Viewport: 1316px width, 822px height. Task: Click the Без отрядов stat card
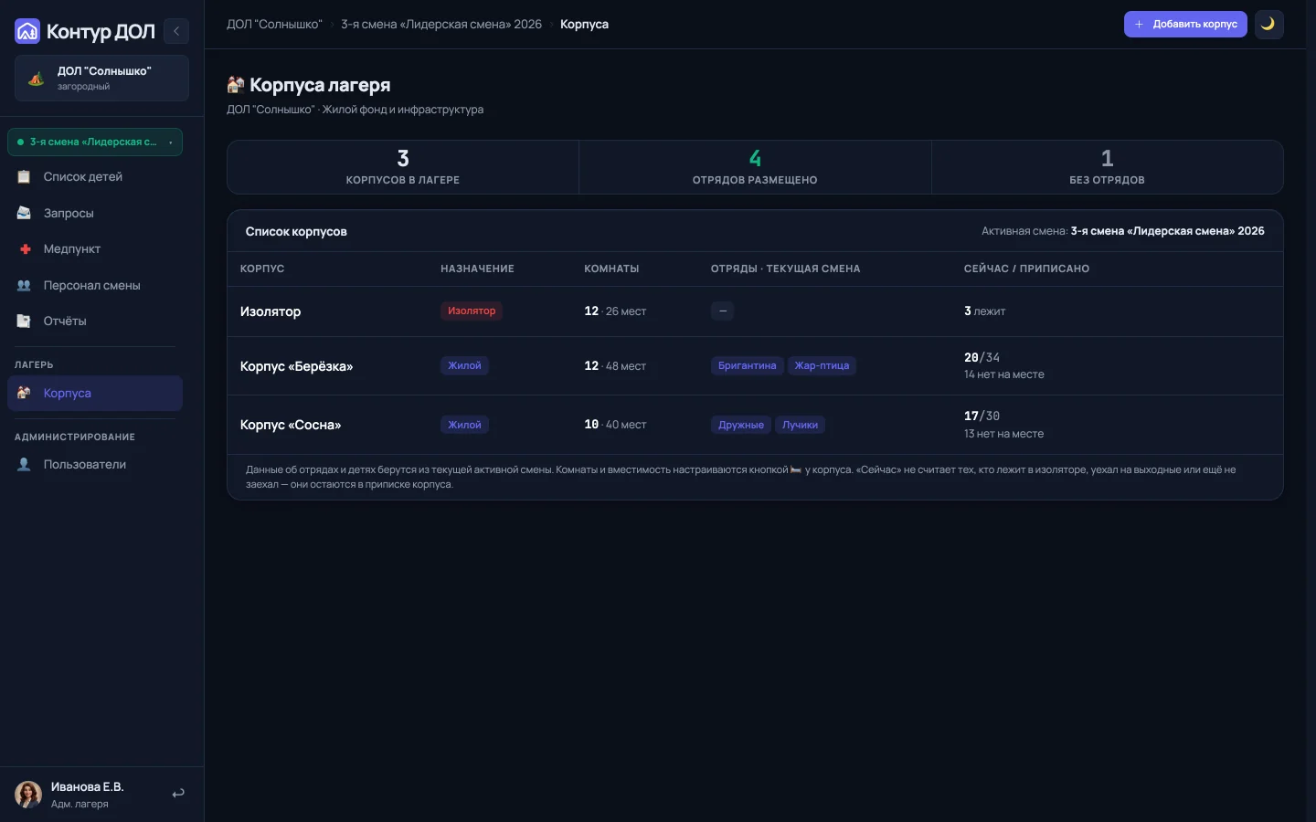tap(1108, 167)
